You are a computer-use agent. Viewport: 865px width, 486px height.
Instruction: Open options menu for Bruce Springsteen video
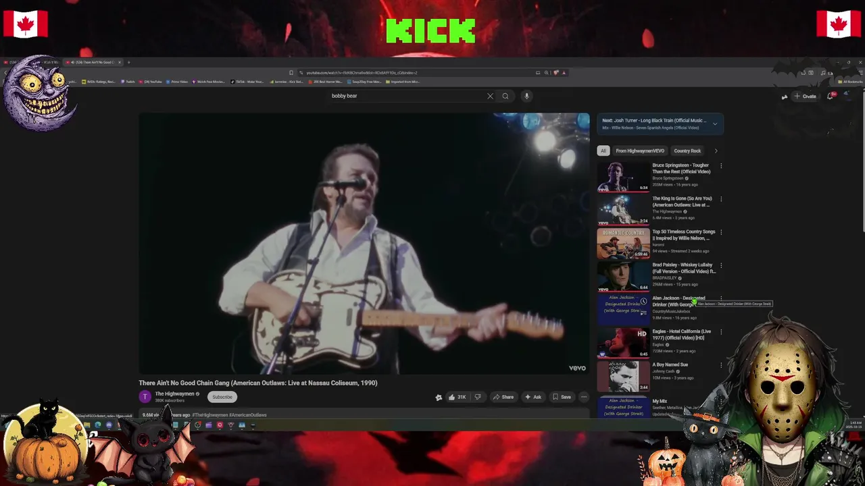point(721,165)
